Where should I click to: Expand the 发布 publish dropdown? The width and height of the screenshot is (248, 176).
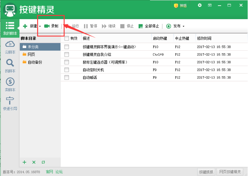[183, 26]
